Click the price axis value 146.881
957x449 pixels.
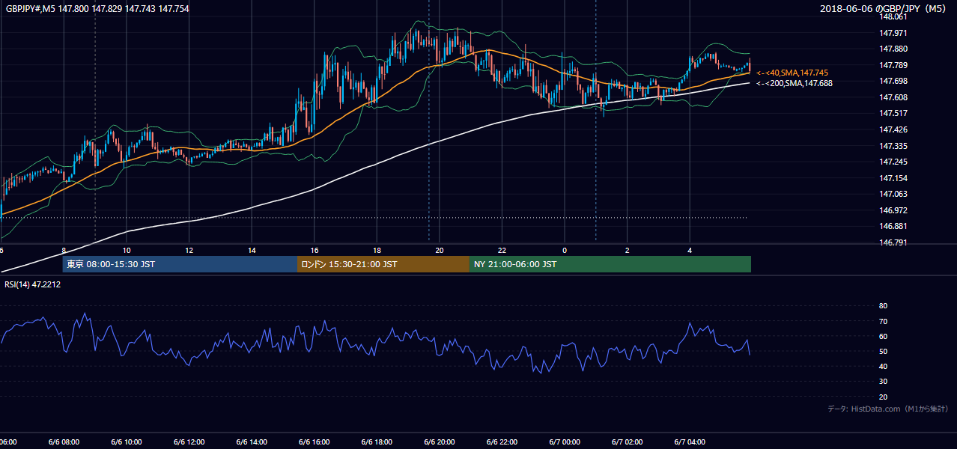point(893,227)
